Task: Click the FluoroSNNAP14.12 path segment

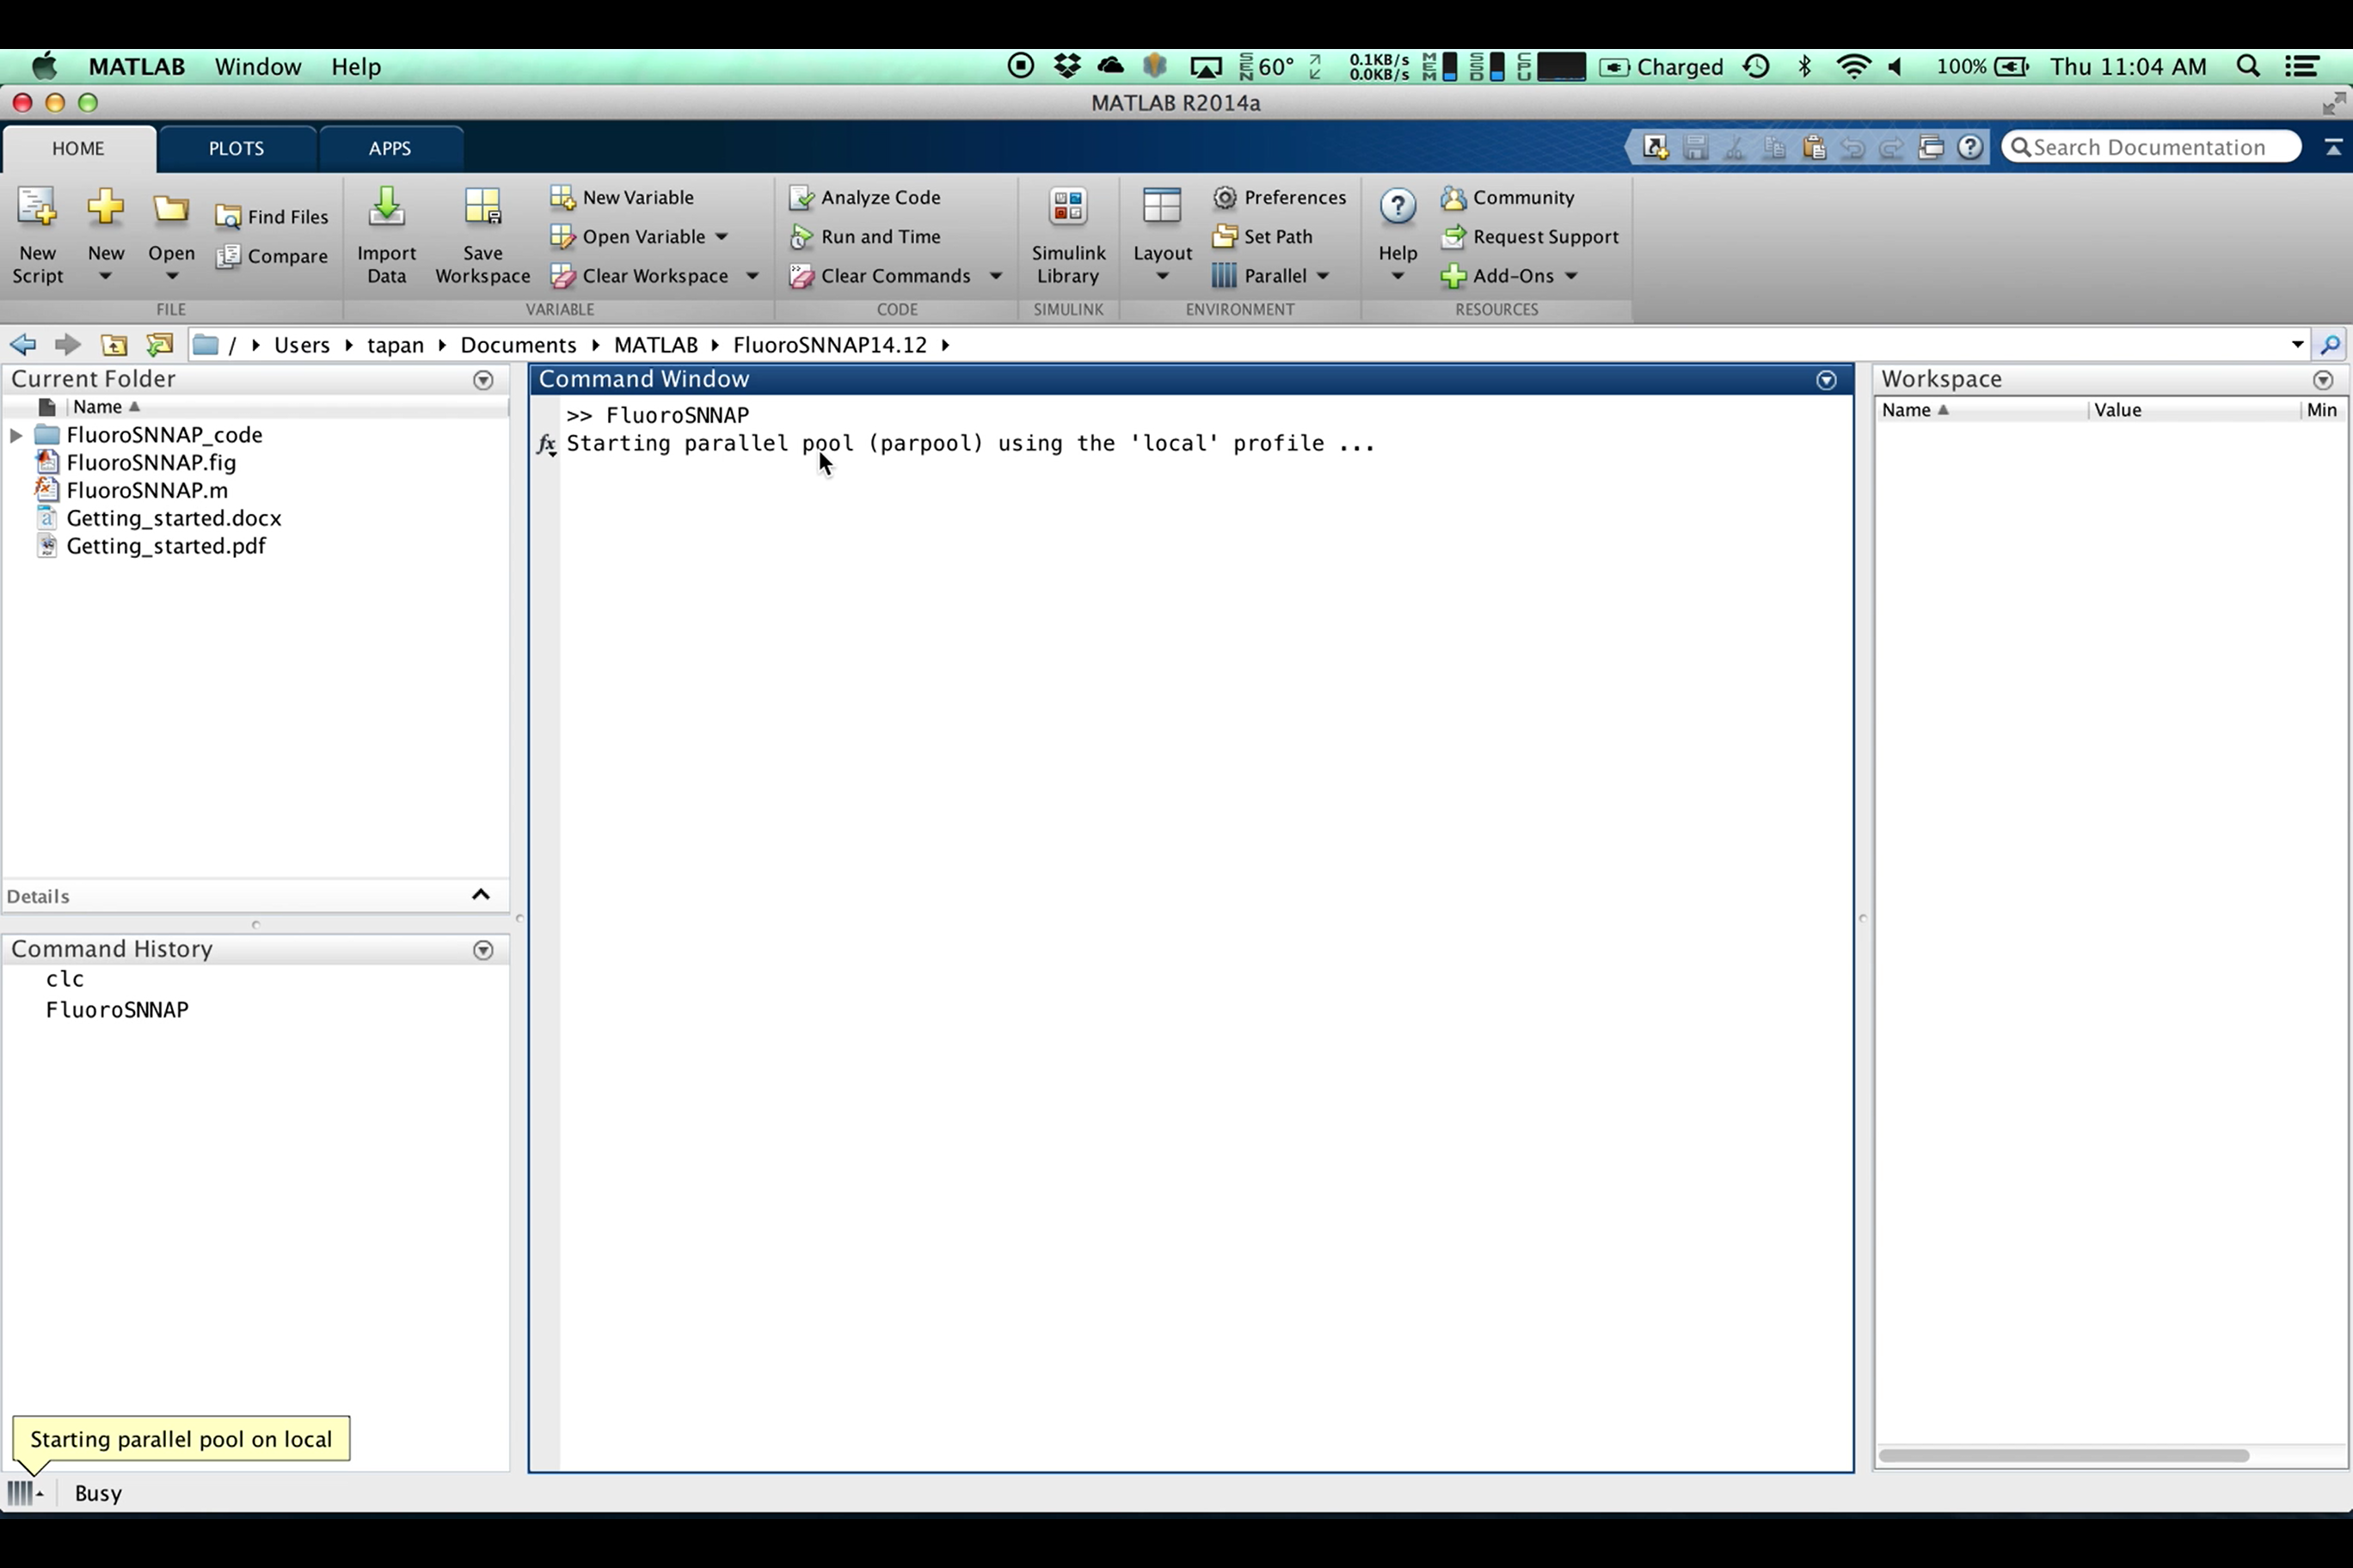Action: pos(831,345)
